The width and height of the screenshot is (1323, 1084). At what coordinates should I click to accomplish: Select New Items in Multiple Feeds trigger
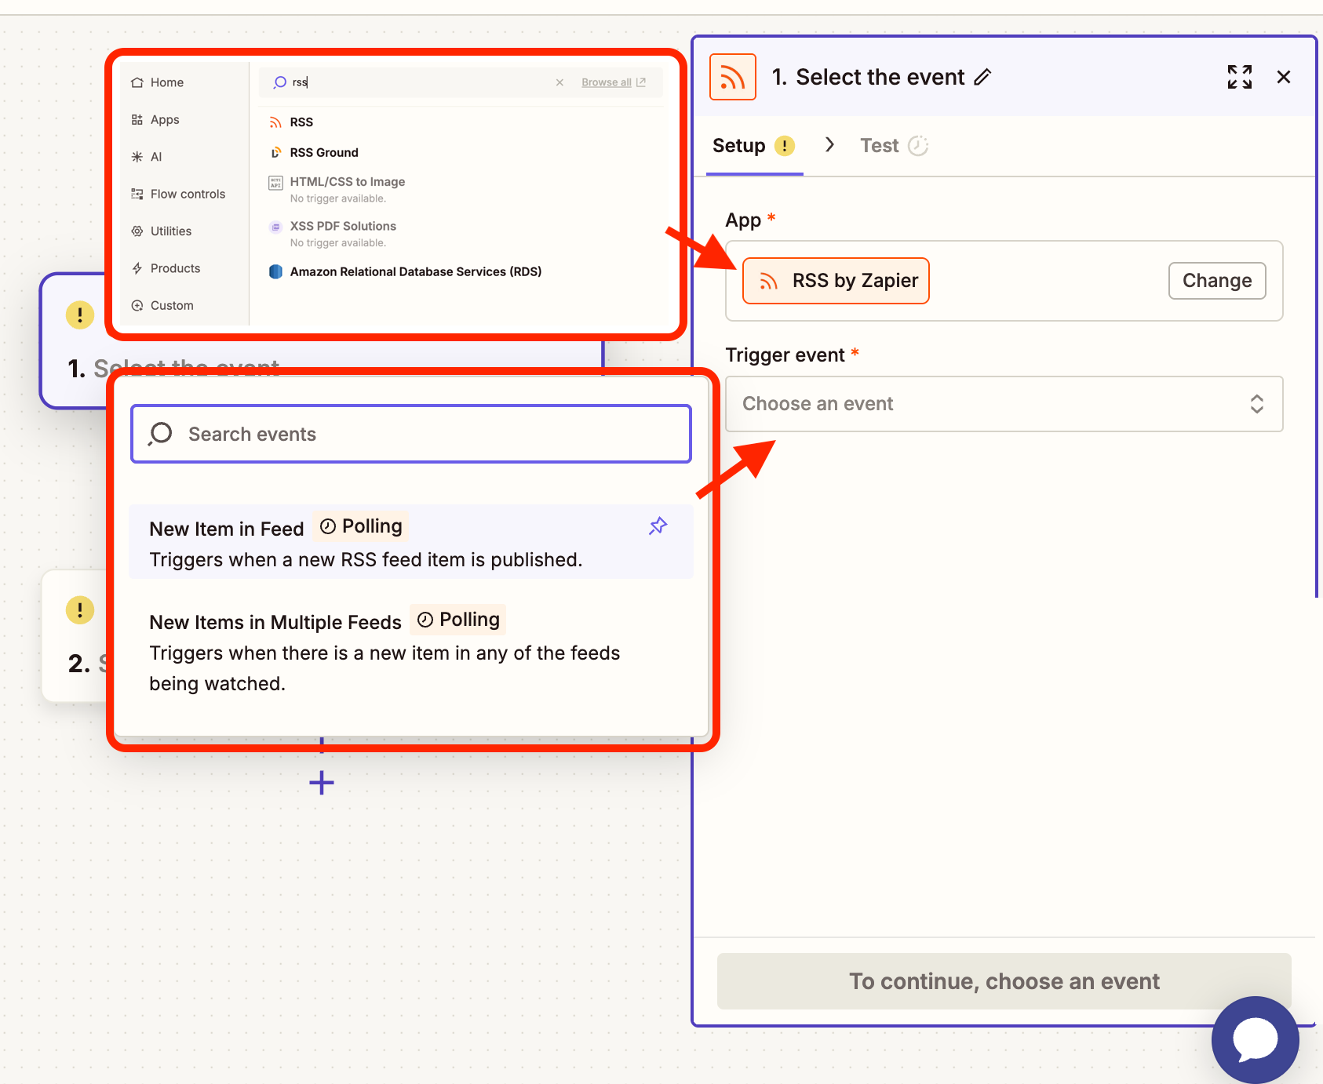tap(411, 651)
